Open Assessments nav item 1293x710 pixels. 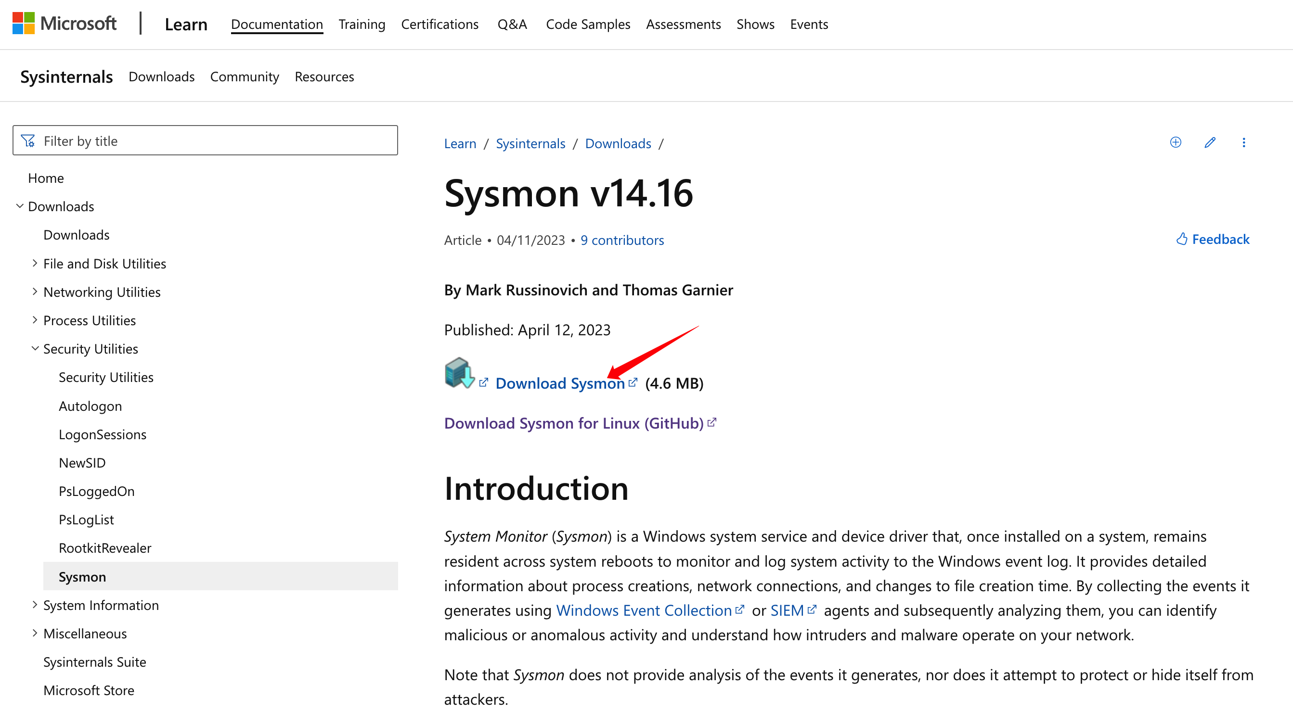coord(683,24)
